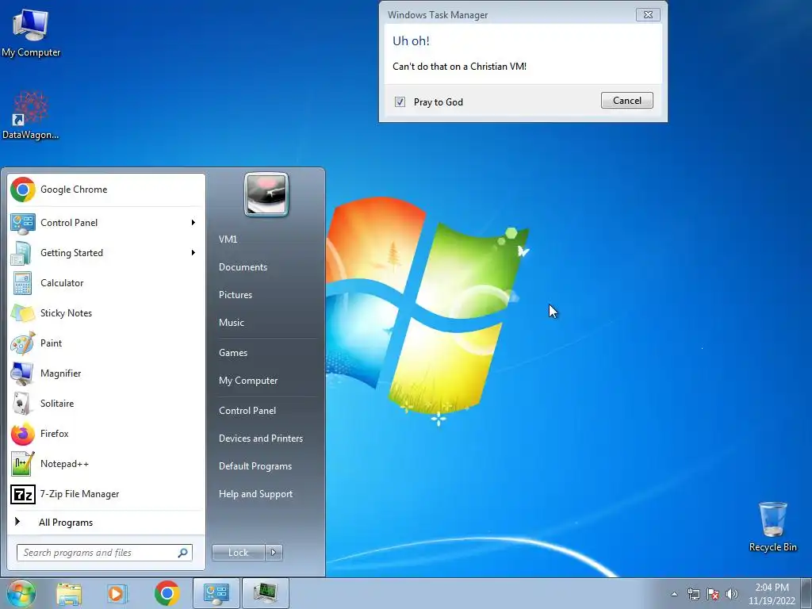Click the Search programs and files field
The image size is (812, 609).
coord(104,553)
